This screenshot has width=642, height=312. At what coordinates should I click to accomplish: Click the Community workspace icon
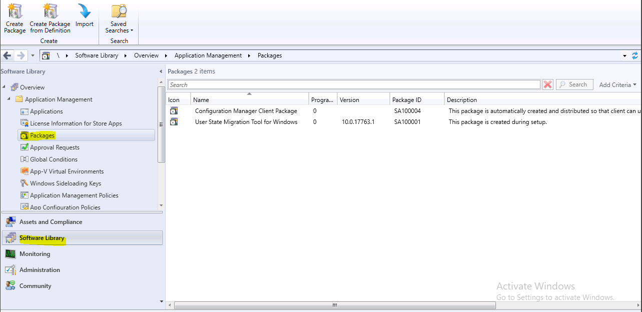pos(10,286)
